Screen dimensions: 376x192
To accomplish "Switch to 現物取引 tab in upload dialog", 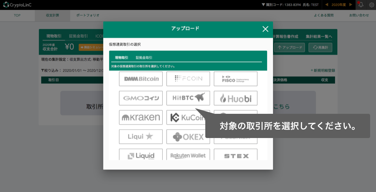I will click(x=121, y=58).
